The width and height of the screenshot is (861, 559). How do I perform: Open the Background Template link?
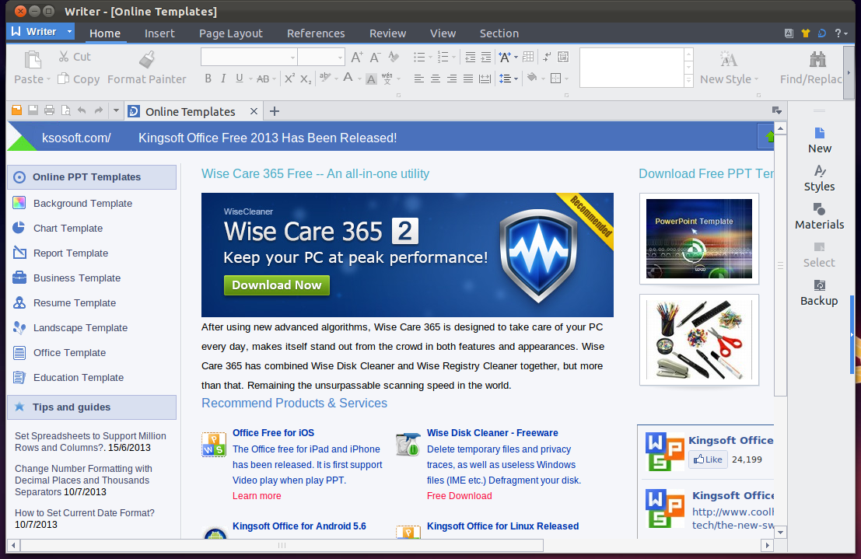coord(83,203)
